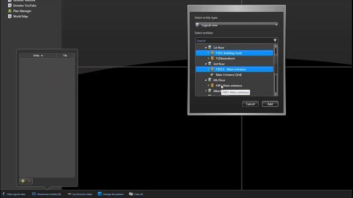The height and width of the screenshot is (198, 353).
Task: Open Genetec YouTube in logical view
Action: 24,5
